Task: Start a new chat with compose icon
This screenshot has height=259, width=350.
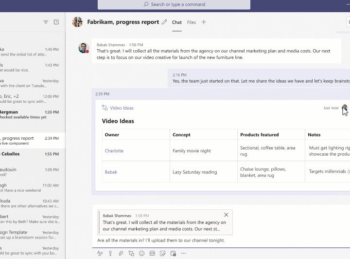Action: pos(56,22)
